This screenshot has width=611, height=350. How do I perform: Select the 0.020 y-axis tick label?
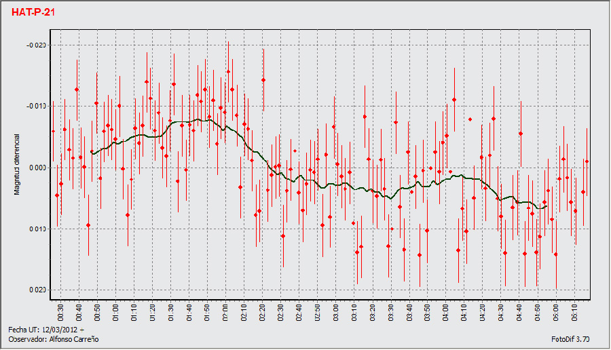click(37, 290)
